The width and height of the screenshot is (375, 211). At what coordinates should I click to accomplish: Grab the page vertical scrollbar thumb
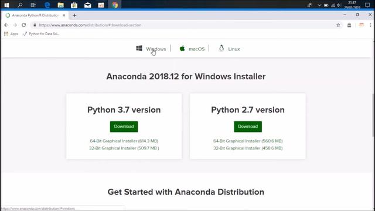click(373, 115)
